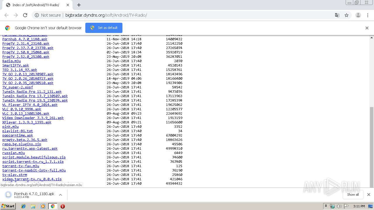The height and width of the screenshot is (210, 374).
Task: Download TV_GO_2.0.26_20180727.apk
Action: pyautogui.click(x=28, y=78)
